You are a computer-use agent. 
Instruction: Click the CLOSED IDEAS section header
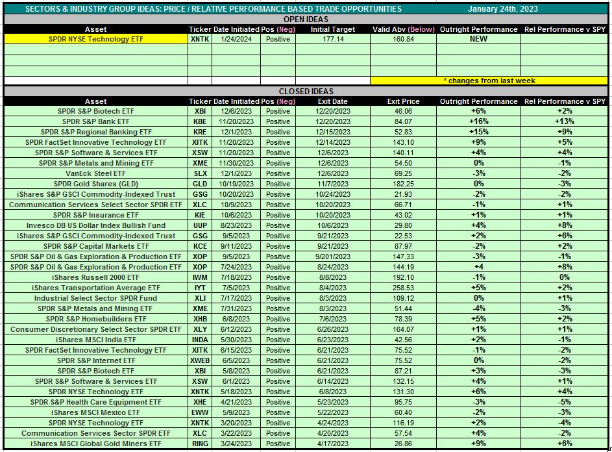pyautogui.click(x=306, y=92)
